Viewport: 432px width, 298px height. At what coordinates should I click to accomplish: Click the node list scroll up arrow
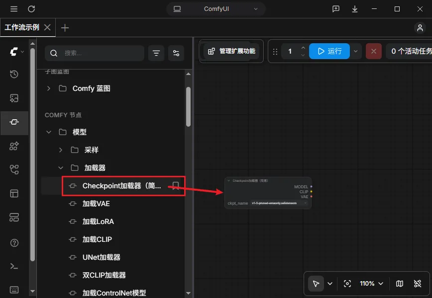189,74
